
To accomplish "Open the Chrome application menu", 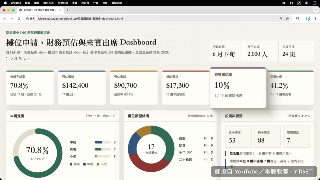I will coord(16,3).
